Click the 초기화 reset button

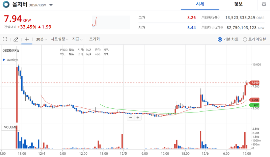(94, 39)
